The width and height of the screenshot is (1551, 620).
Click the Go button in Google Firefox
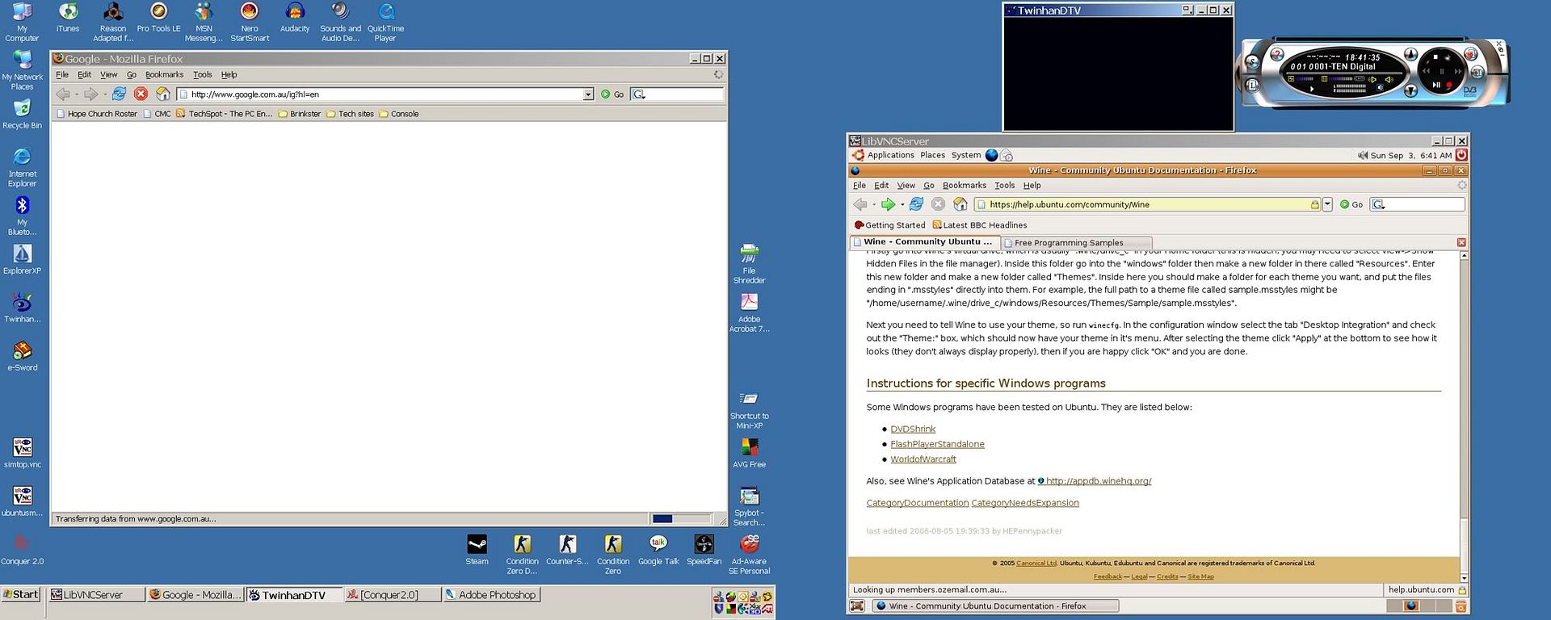pyautogui.click(x=612, y=94)
